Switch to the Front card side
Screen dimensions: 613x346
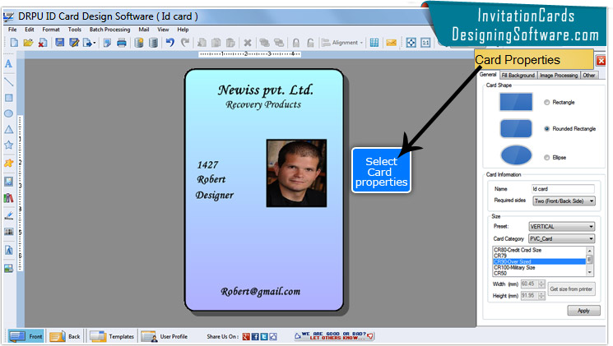coord(26,336)
